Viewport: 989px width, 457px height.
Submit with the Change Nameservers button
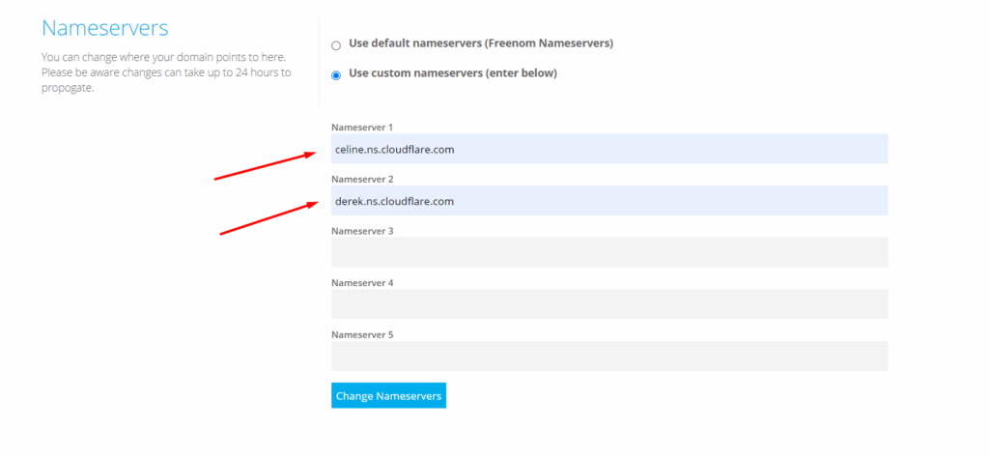click(388, 396)
